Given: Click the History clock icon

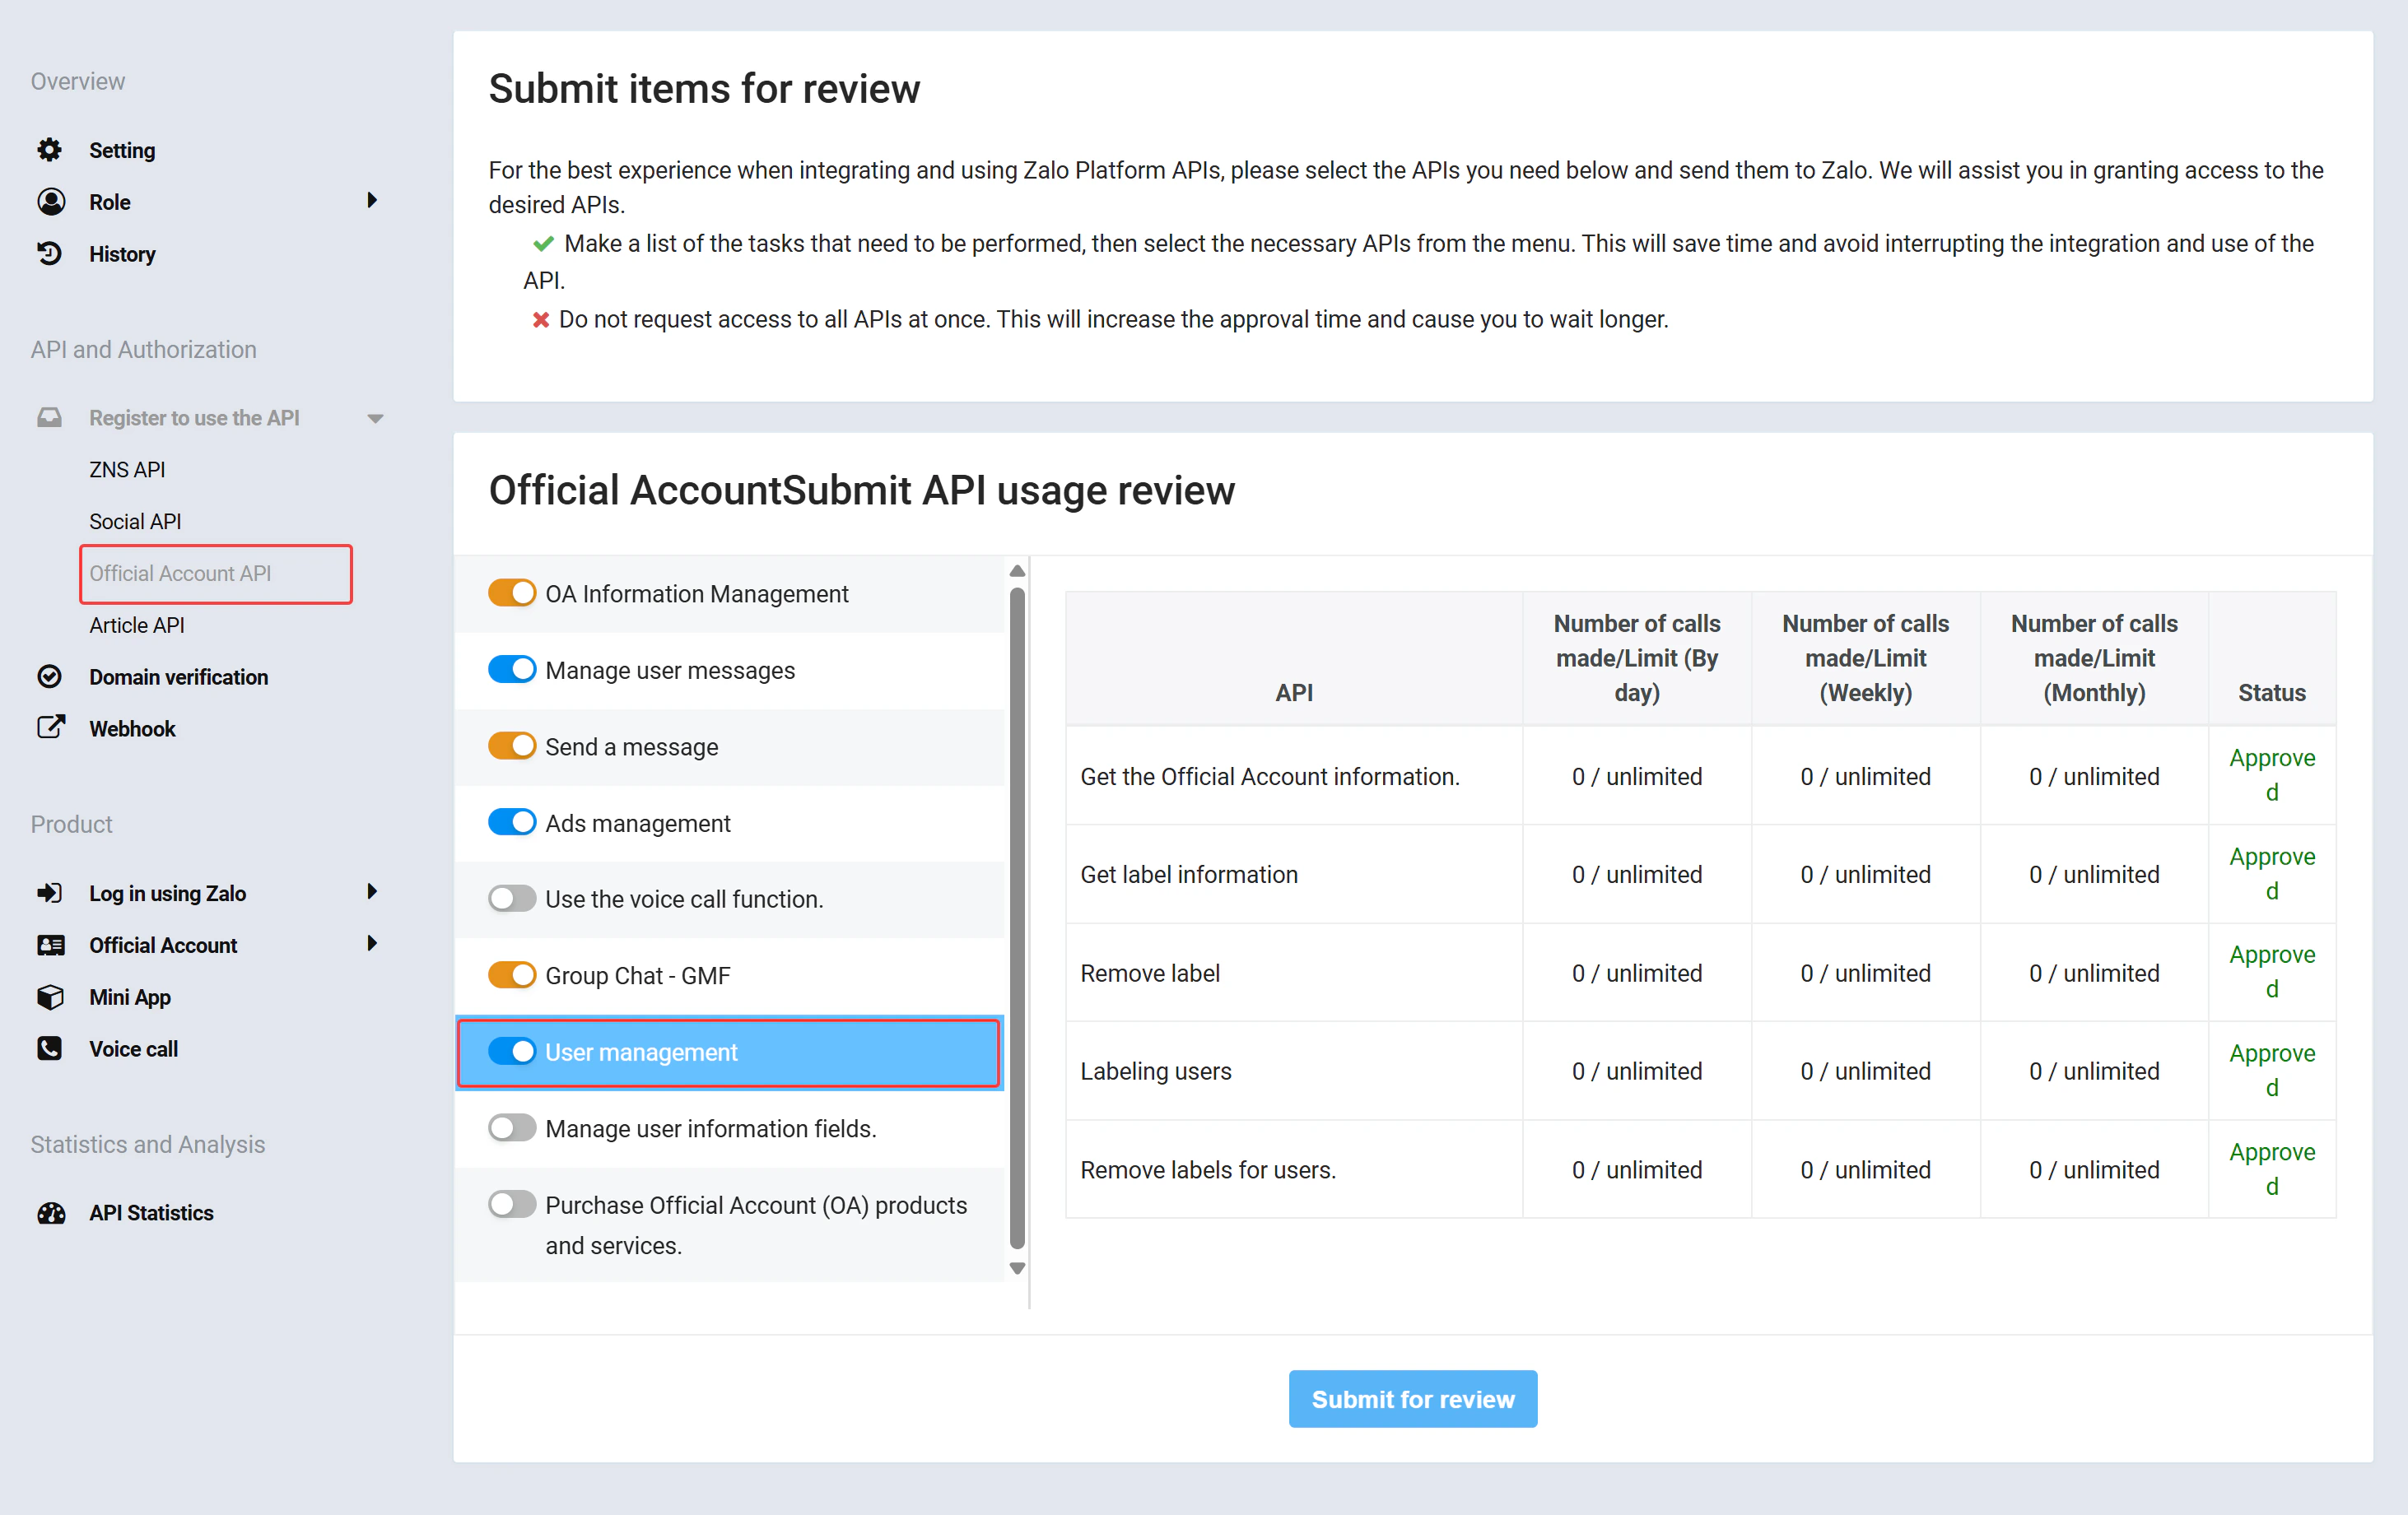Looking at the screenshot, I should coord(49,253).
